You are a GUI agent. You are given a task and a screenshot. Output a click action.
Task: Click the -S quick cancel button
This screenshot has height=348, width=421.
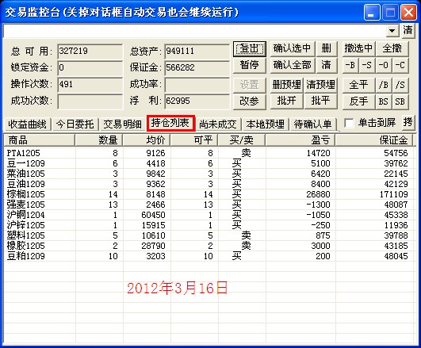367,65
